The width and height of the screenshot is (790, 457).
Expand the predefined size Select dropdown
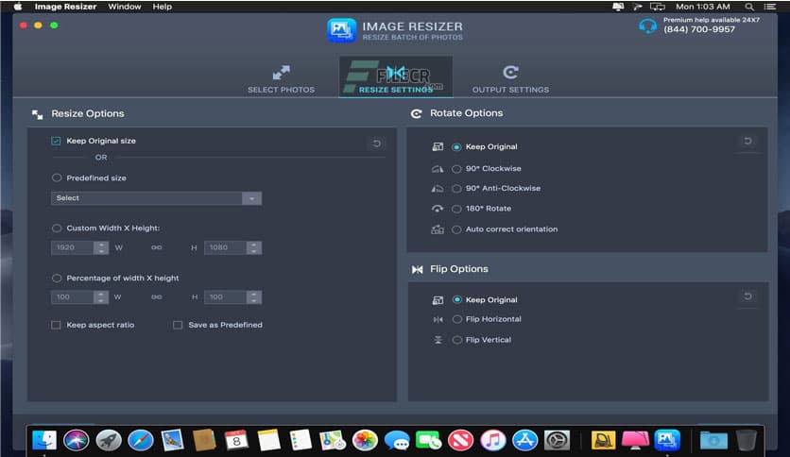(x=156, y=198)
